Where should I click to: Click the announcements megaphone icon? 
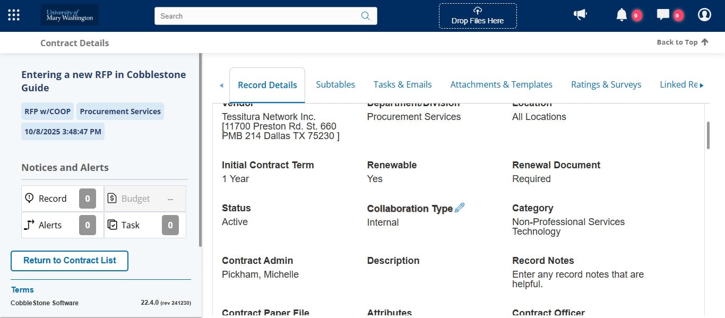pos(580,14)
